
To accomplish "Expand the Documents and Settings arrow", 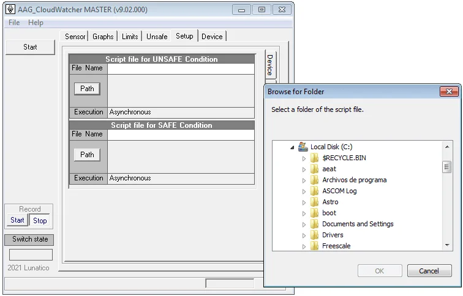I will pyautogui.click(x=304, y=224).
